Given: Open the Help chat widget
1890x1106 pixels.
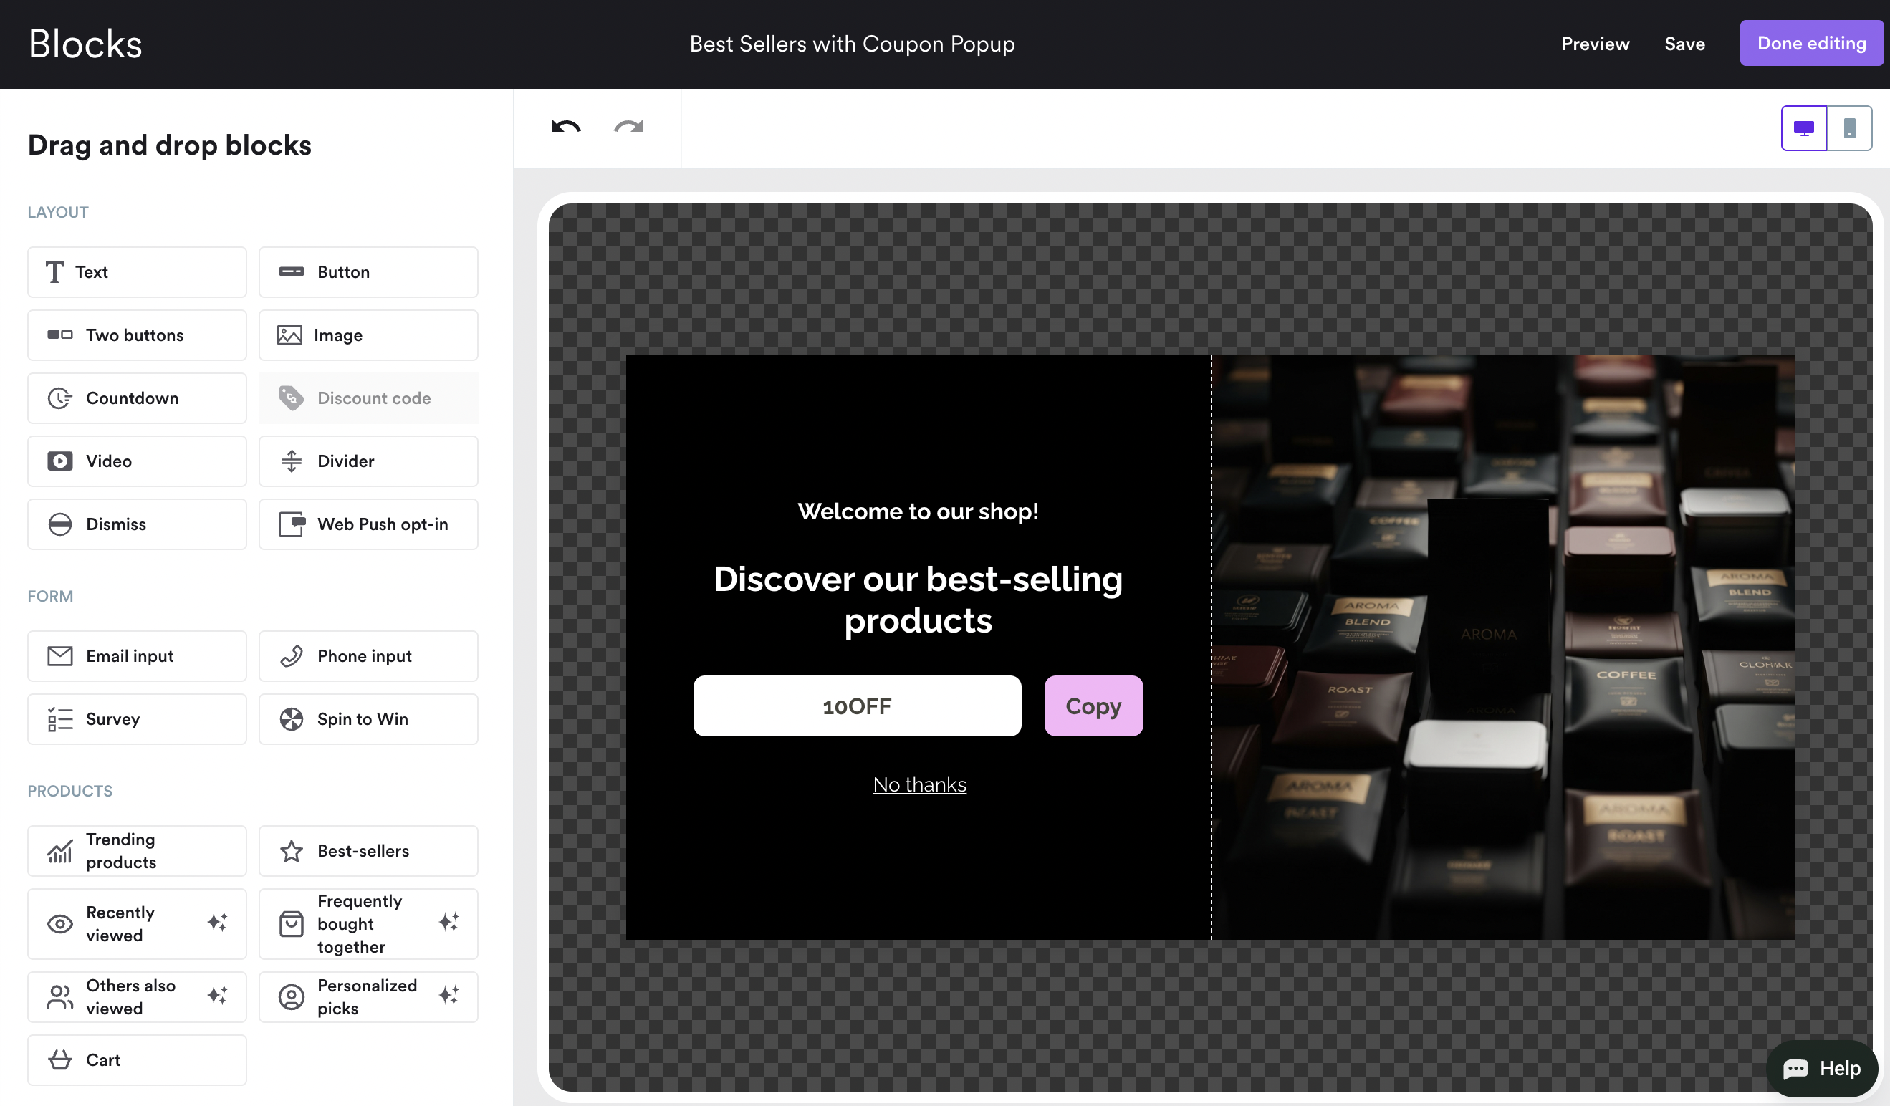Looking at the screenshot, I should (1821, 1069).
